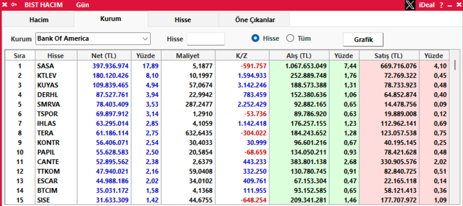Sort by the Sıra column header
Viewport: 463px width, 206px height.
tap(20, 56)
